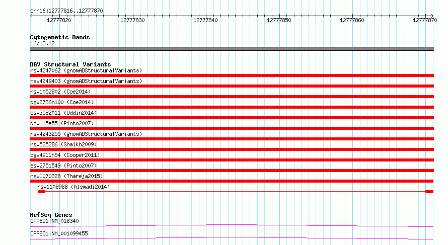Viewport: 448px width, 245px height.
Task: Select variant label dgv4911n54 (Cooper2011)
Action: click(x=65, y=155)
